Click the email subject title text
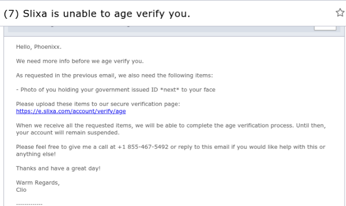This screenshot has height=206, width=346. click(97, 14)
